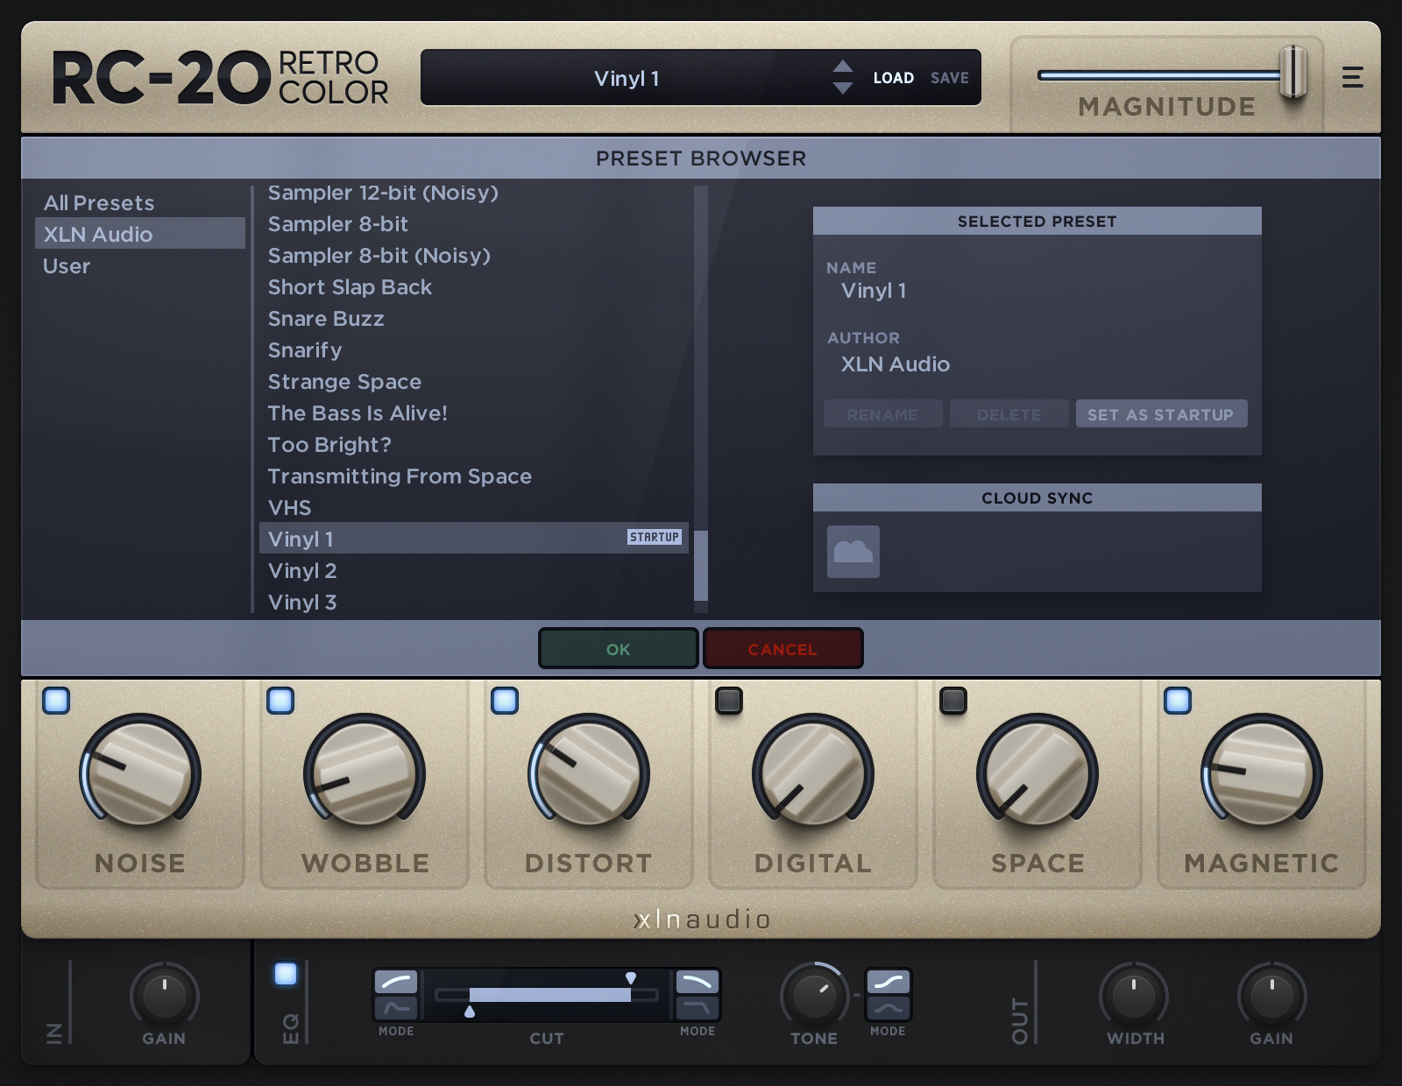Select the steep high-cut filter mode icon

697,1008
